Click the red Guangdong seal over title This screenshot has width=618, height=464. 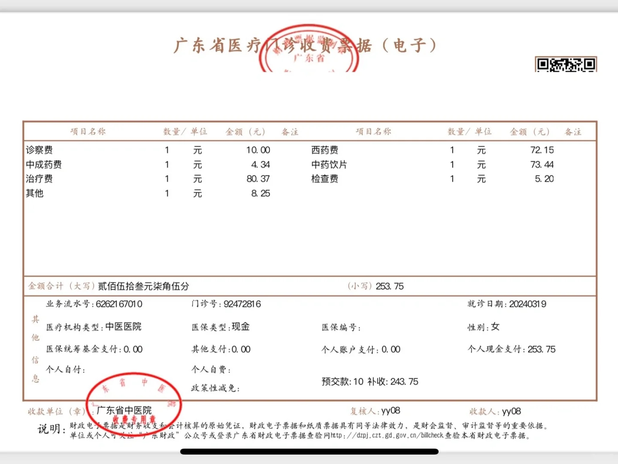pyautogui.click(x=309, y=49)
